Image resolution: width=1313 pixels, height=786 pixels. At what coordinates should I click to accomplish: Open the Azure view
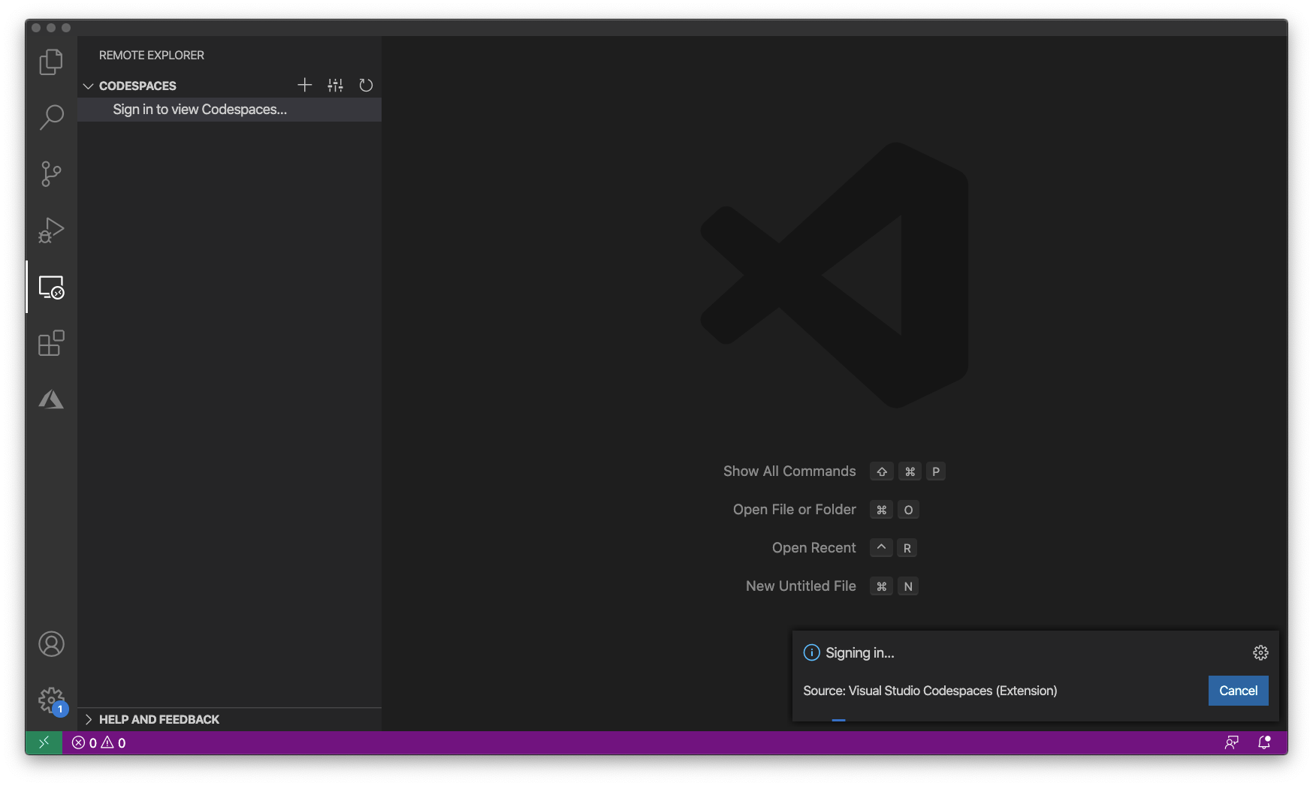click(x=51, y=399)
